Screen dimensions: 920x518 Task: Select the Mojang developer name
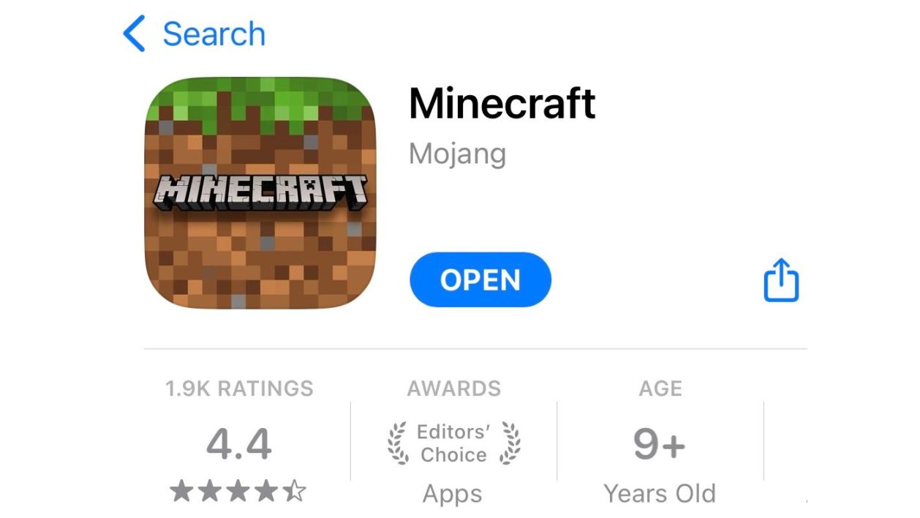(457, 154)
